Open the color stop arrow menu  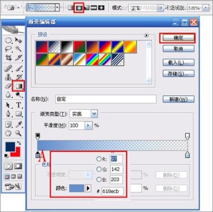88,188
